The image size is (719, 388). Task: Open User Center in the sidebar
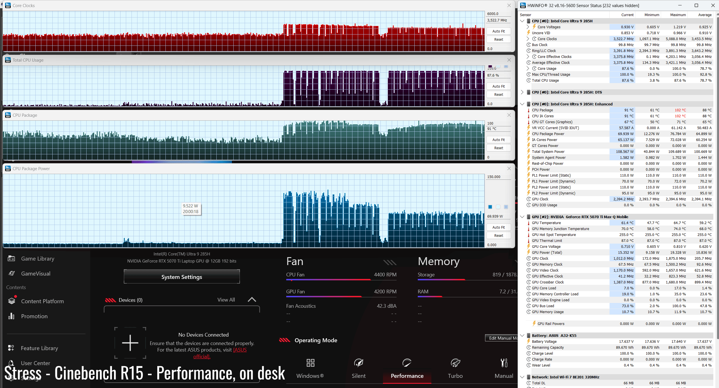pyautogui.click(x=35, y=363)
